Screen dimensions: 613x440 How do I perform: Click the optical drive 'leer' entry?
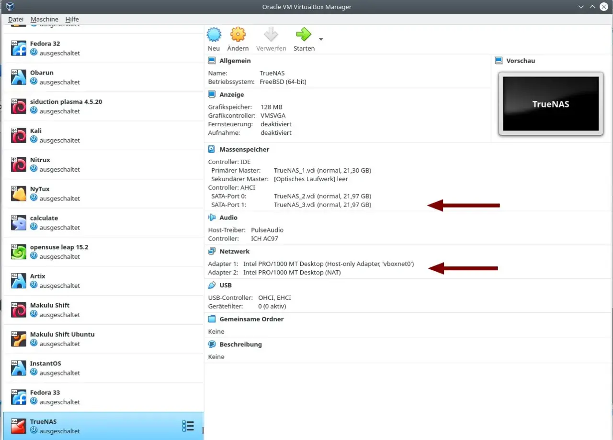pos(311,179)
